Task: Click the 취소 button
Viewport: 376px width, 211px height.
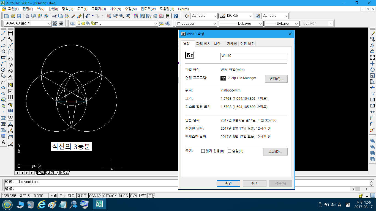Action: (255, 184)
